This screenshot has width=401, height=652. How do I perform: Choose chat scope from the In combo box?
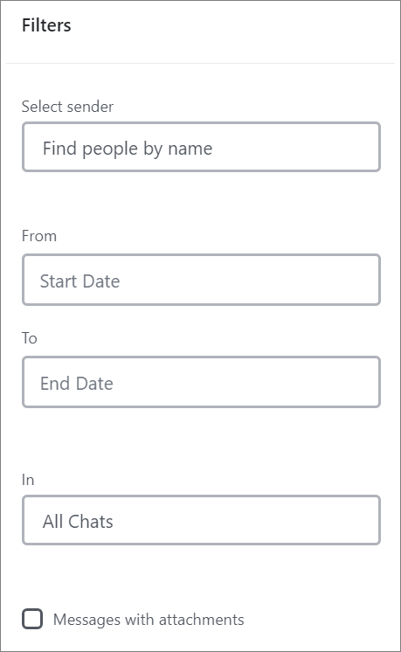pos(201,520)
